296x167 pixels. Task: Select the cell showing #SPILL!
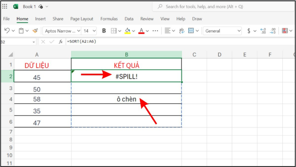tap(127, 76)
